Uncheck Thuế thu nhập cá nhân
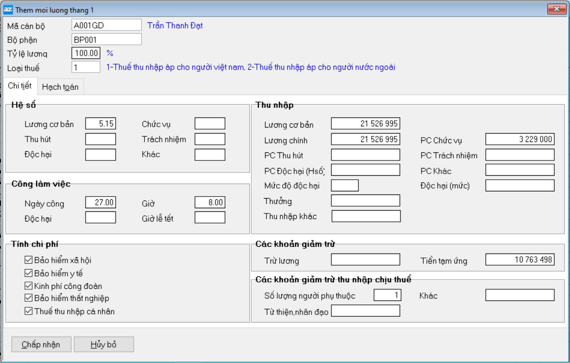The width and height of the screenshot is (570, 363). point(28,311)
